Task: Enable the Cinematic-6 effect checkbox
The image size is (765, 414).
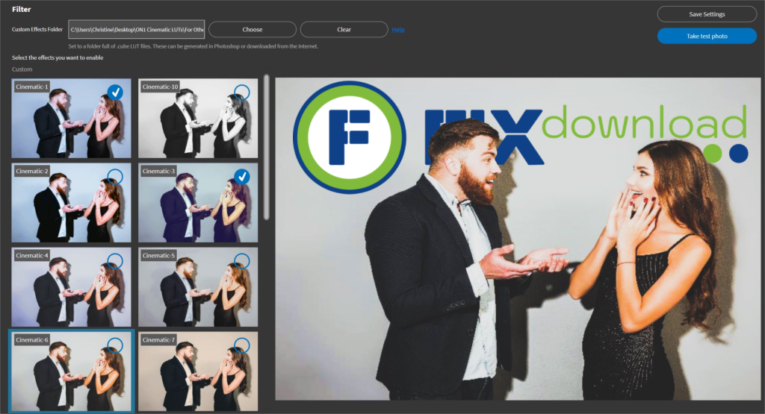Action: pyautogui.click(x=115, y=345)
